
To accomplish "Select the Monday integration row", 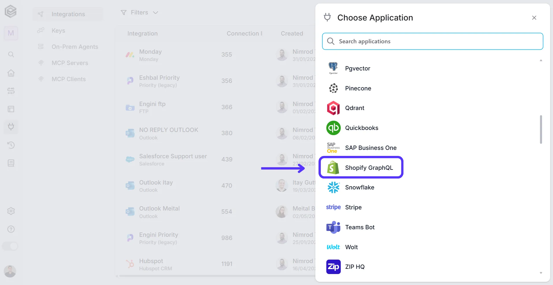I will pyautogui.click(x=215, y=55).
